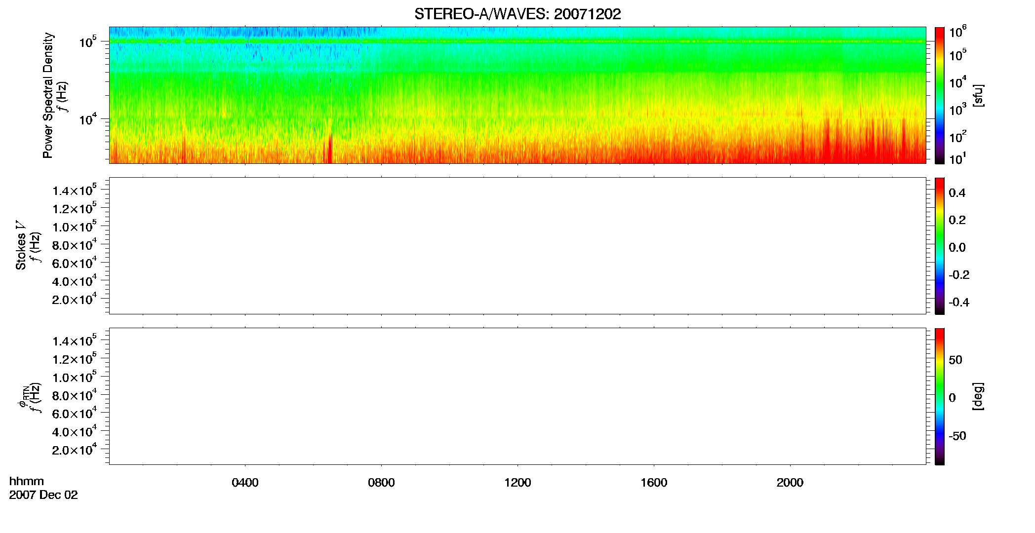The image size is (1035, 533).
Task: Click the 0.0 label on Stokes V colorbar
Action: point(957,247)
